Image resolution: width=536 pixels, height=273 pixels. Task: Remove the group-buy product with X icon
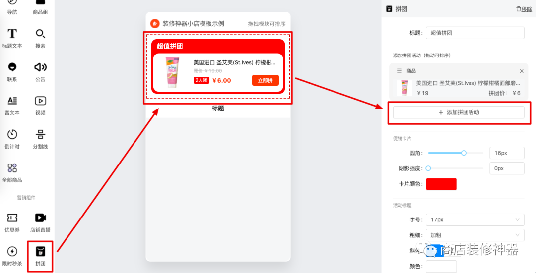point(521,71)
